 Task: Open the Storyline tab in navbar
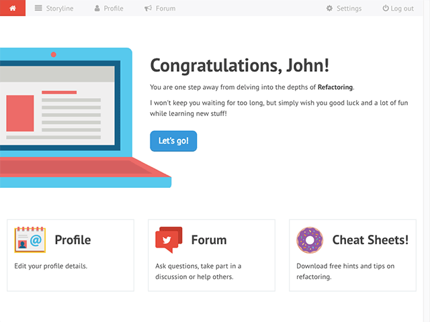point(54,9)
